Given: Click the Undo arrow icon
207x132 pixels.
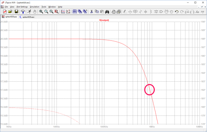Looking at the screenshot, I should [177, 12].
